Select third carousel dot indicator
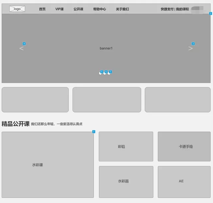The image size is (213, 203). (x=109, y=73)
